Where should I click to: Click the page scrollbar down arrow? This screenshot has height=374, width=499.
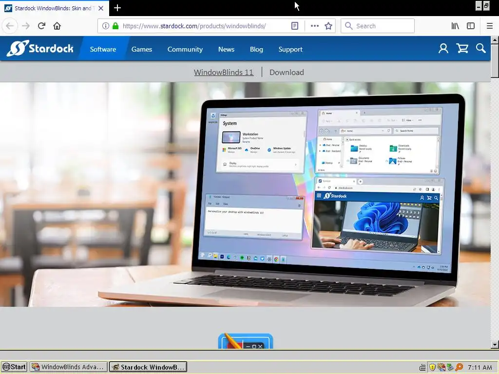495,344
